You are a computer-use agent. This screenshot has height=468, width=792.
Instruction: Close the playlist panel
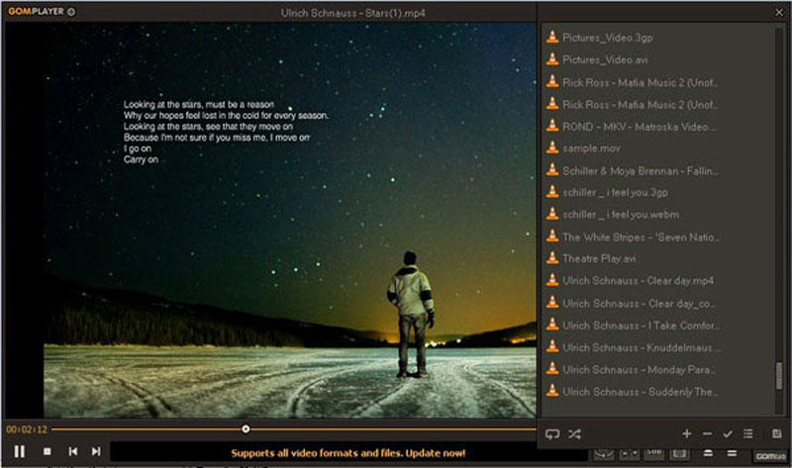(x=777, y=12)
